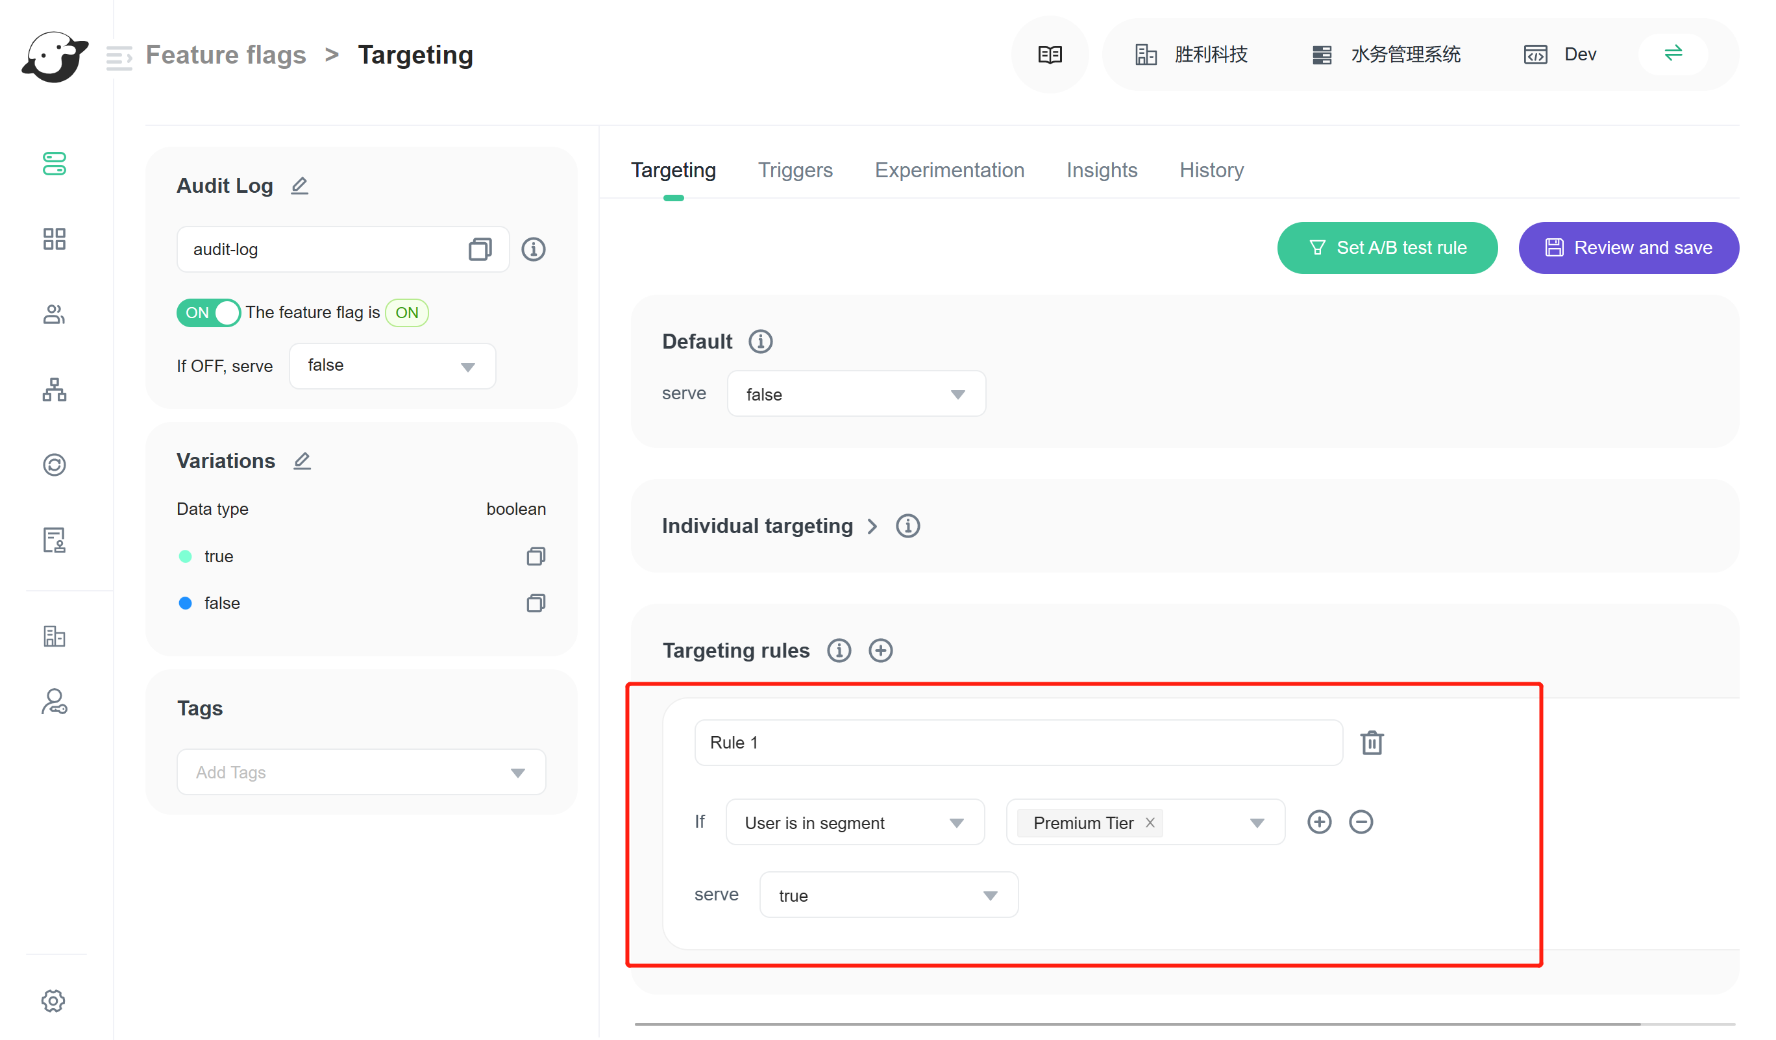Switch to the Triggers tab

(x=795, y=171)
